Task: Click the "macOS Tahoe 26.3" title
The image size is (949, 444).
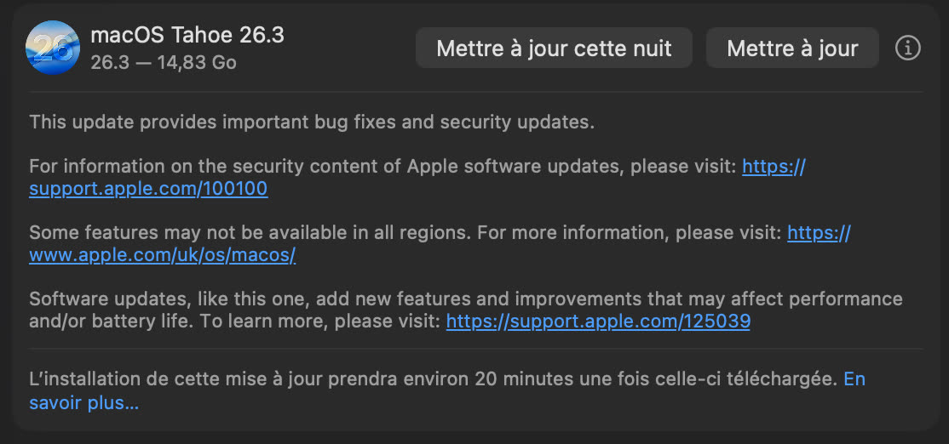Action: click(187, 36)
